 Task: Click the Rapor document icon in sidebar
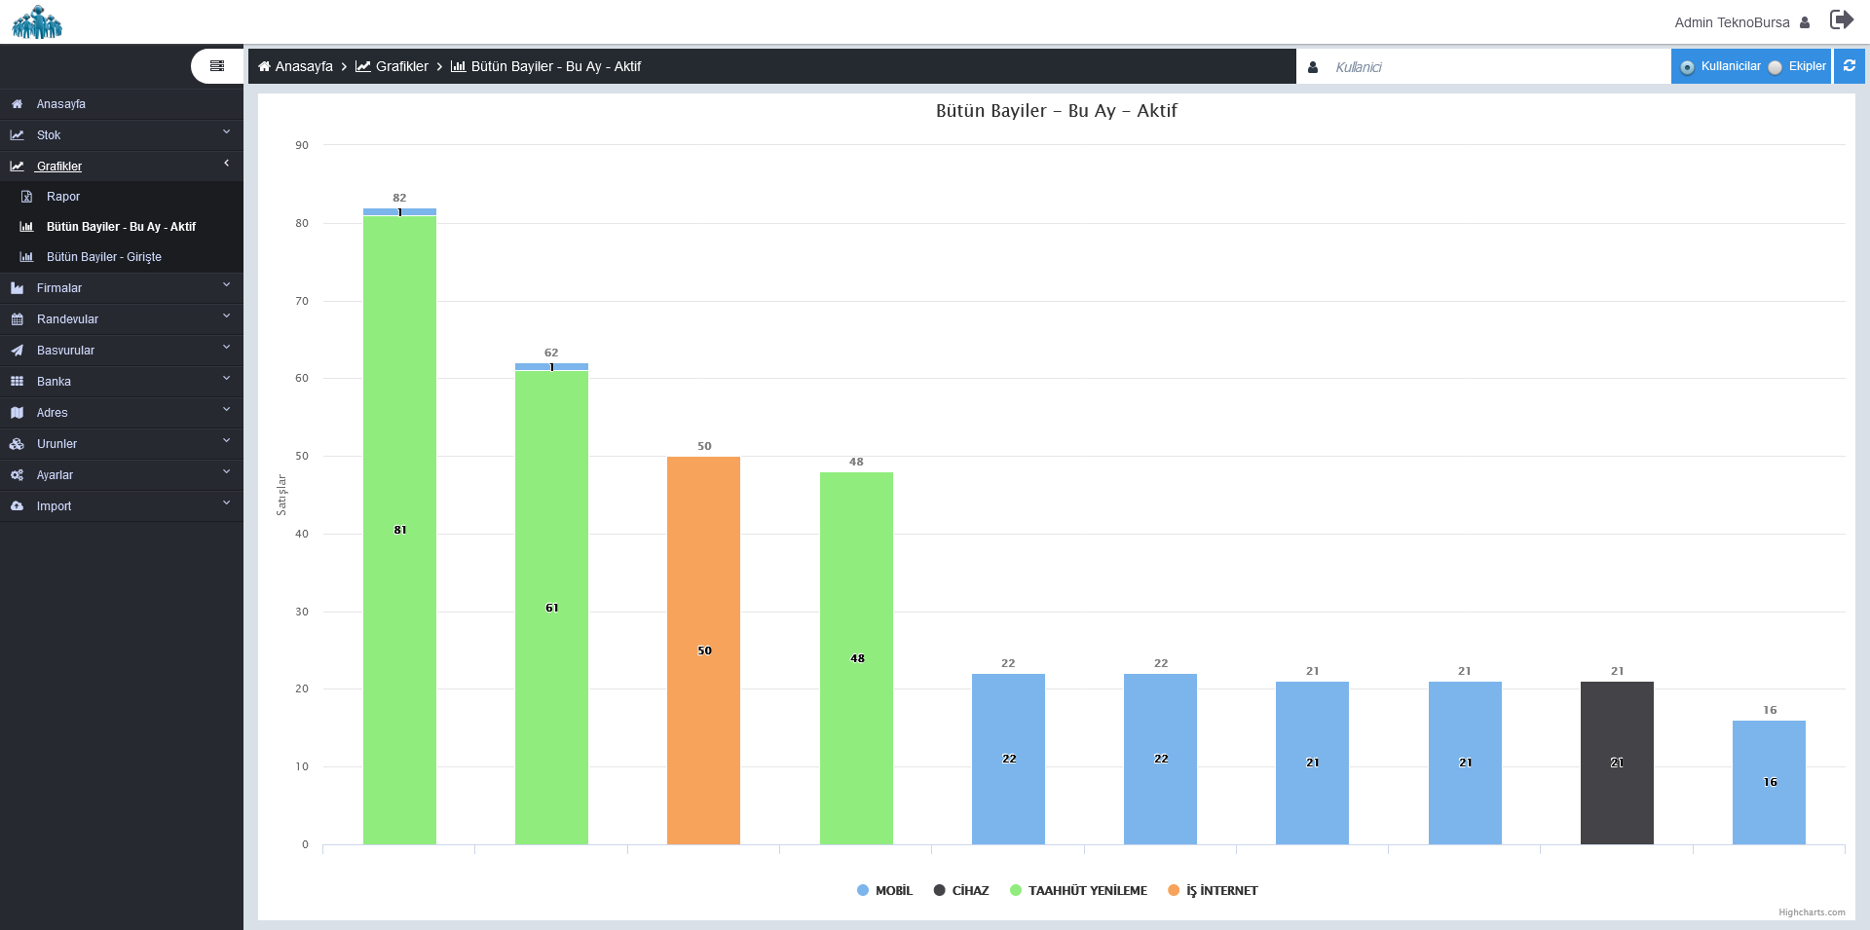click(x=27, y=197)
